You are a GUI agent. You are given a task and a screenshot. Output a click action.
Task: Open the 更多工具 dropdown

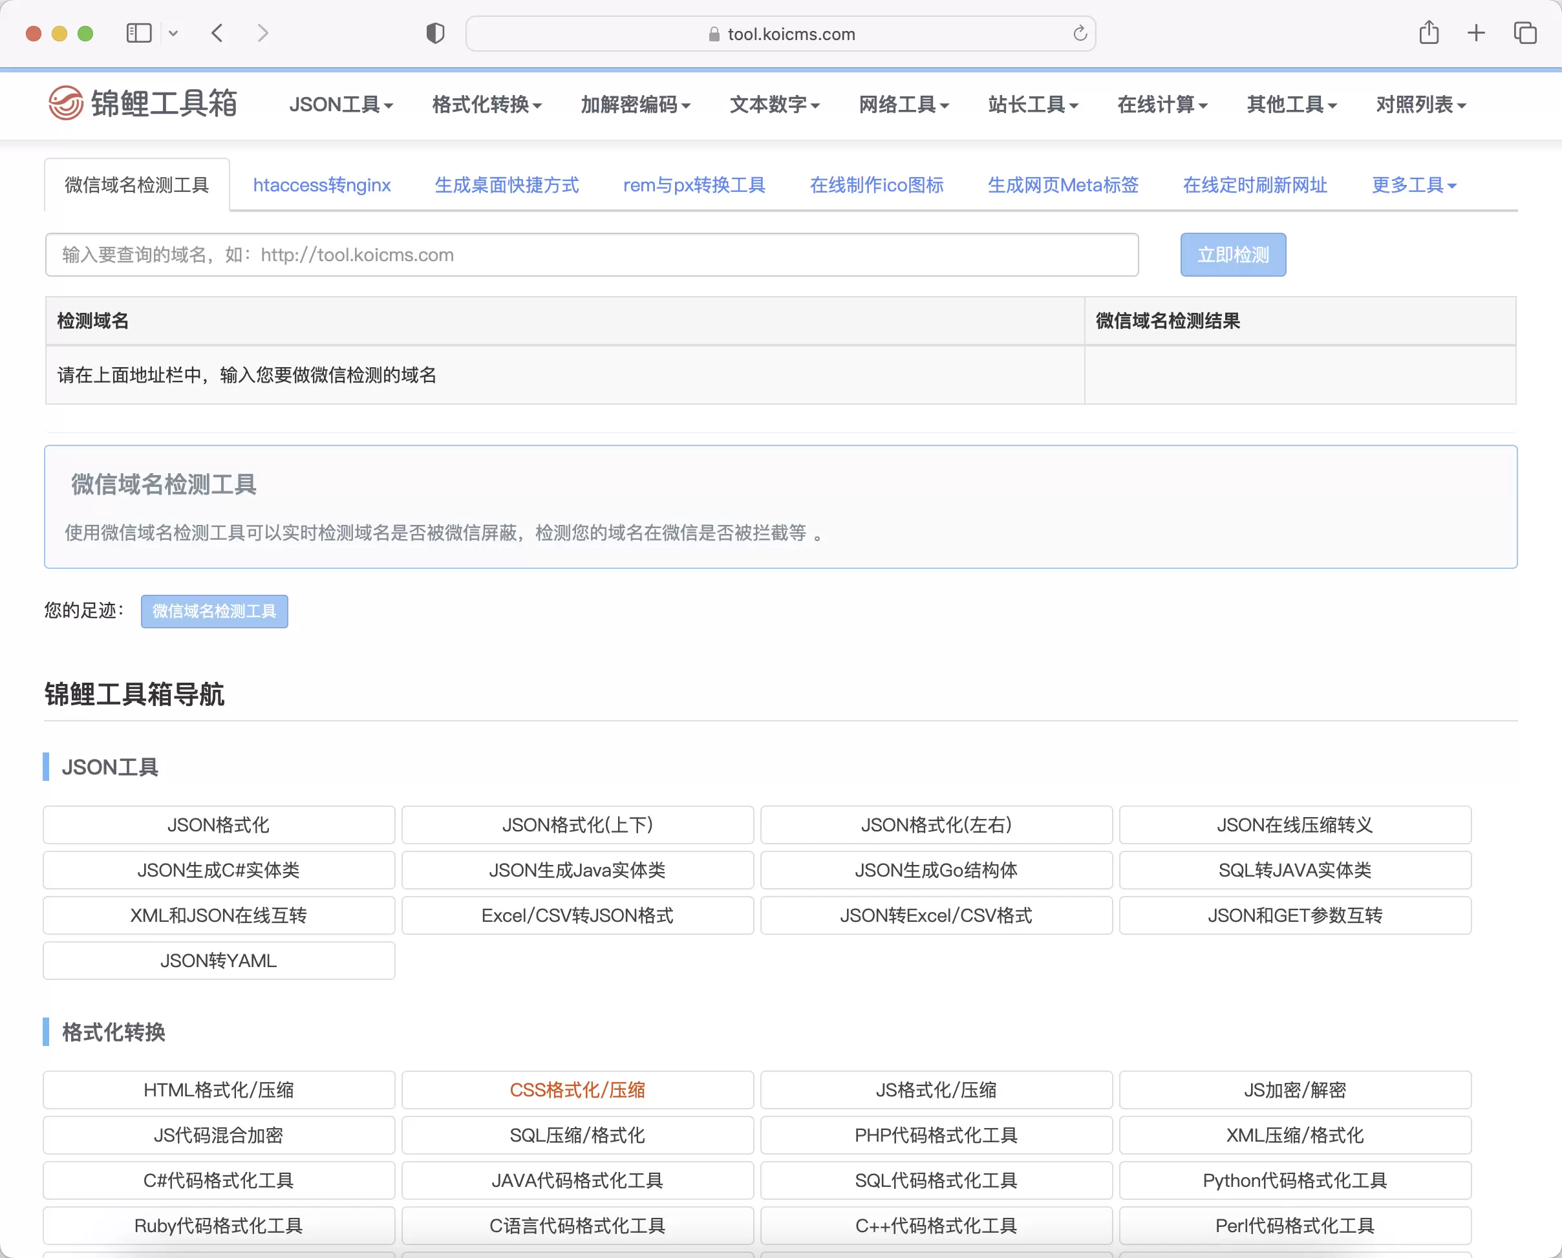(x=1413, y=185)
